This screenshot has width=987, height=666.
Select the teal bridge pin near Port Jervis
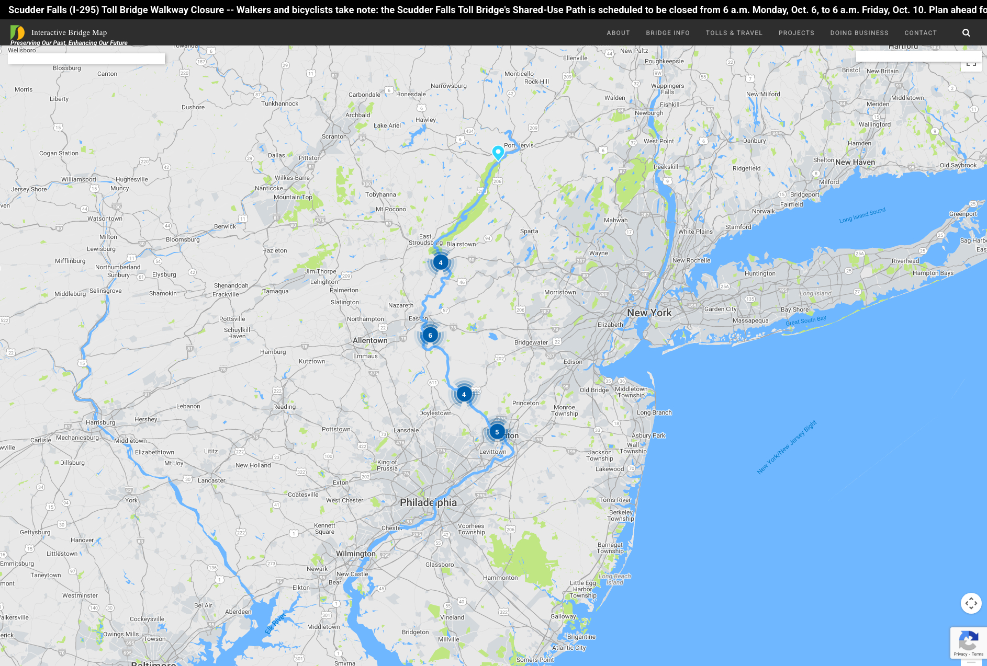tap(498, 152)
